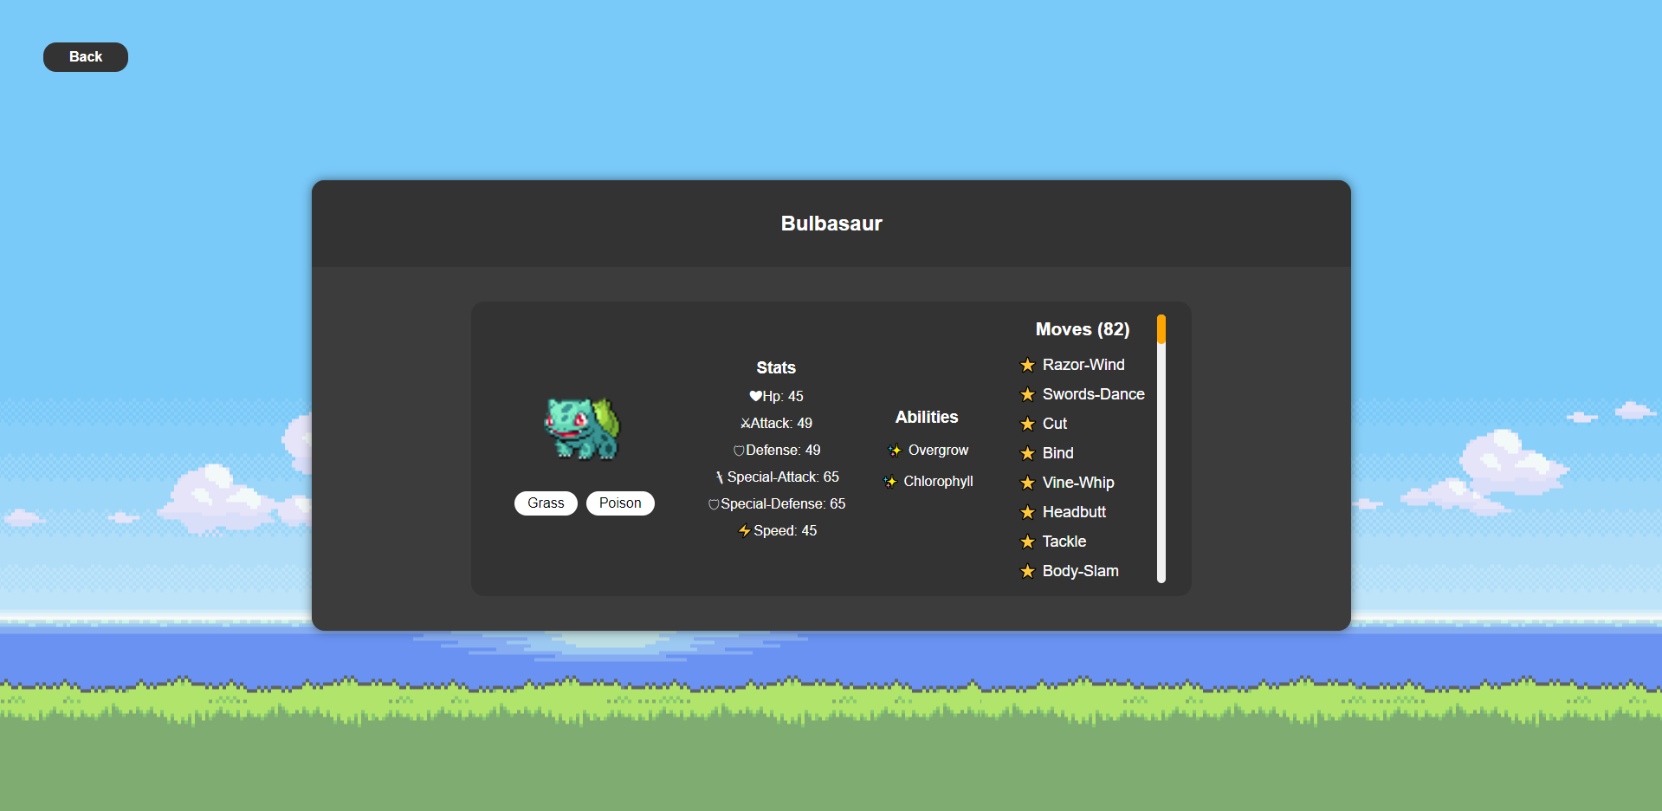Click the Bulbasaur title heading

point(831,223)
